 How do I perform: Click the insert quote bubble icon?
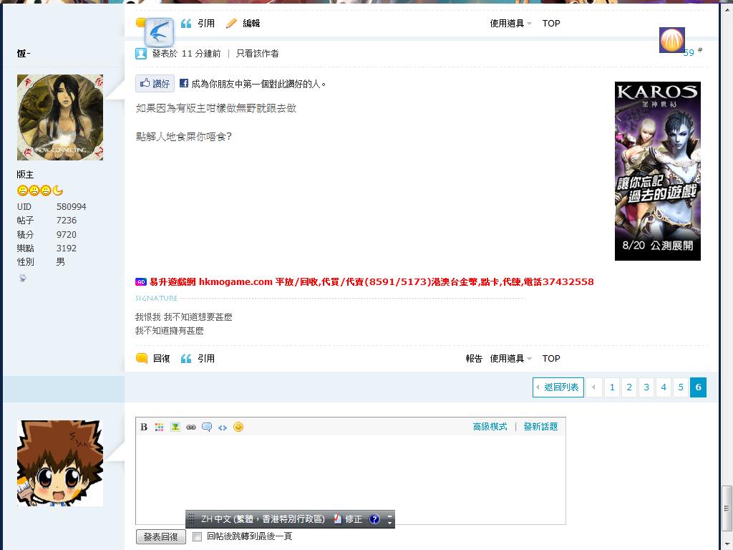tap(207, 427)
